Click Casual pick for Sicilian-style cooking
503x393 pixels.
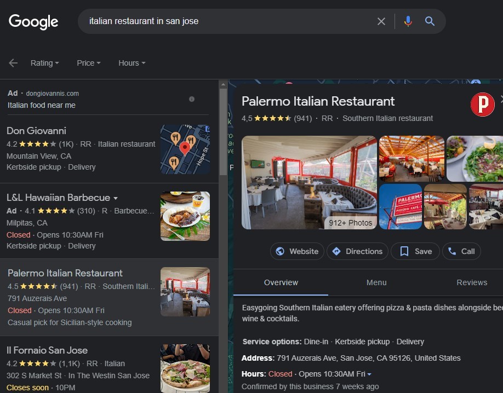pyautogui.click(x=70, y=322)
